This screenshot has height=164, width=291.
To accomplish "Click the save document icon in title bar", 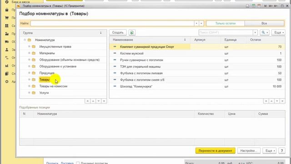I will pyautogui.click(x=247, y=6).
